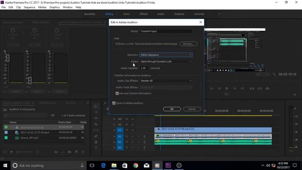Viewport: 302px width, 170px height.
Task: Click Cancel in Edit in Adobe Audition dialog
Action: [192, 109]
